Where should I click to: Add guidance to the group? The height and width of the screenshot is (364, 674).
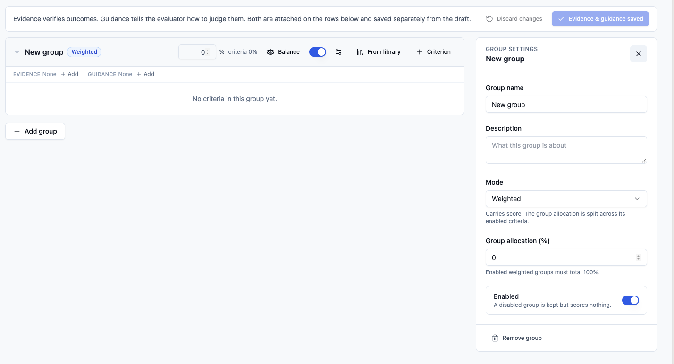[x=145, y=74]
